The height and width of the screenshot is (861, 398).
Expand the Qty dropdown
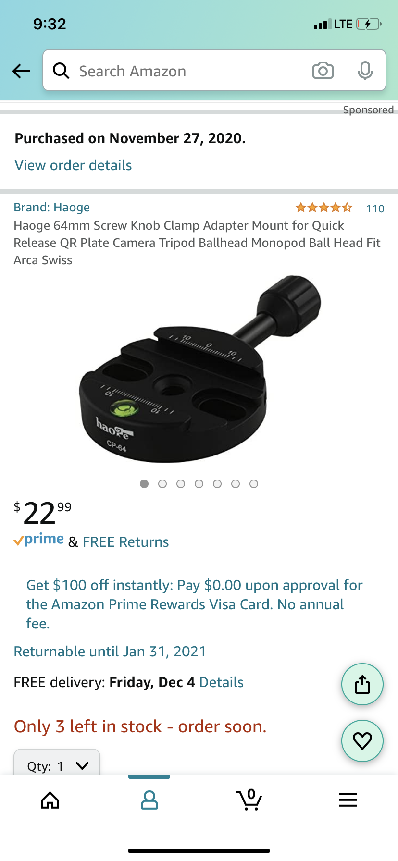point(57,763)
